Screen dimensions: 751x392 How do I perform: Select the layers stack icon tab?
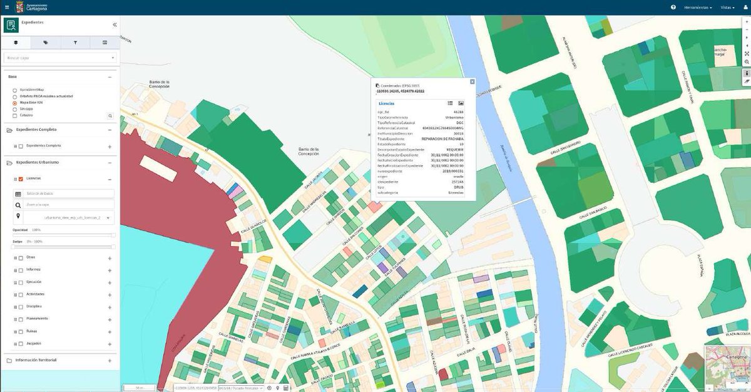point(15,43)
